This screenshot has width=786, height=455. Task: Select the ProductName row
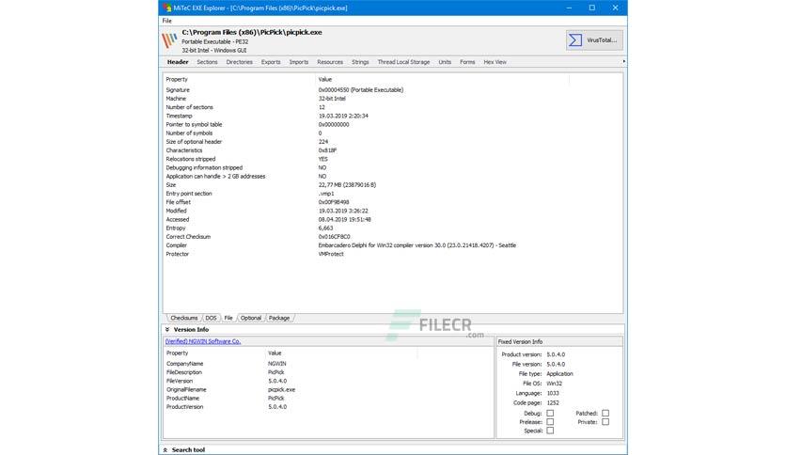pos(328,399)
